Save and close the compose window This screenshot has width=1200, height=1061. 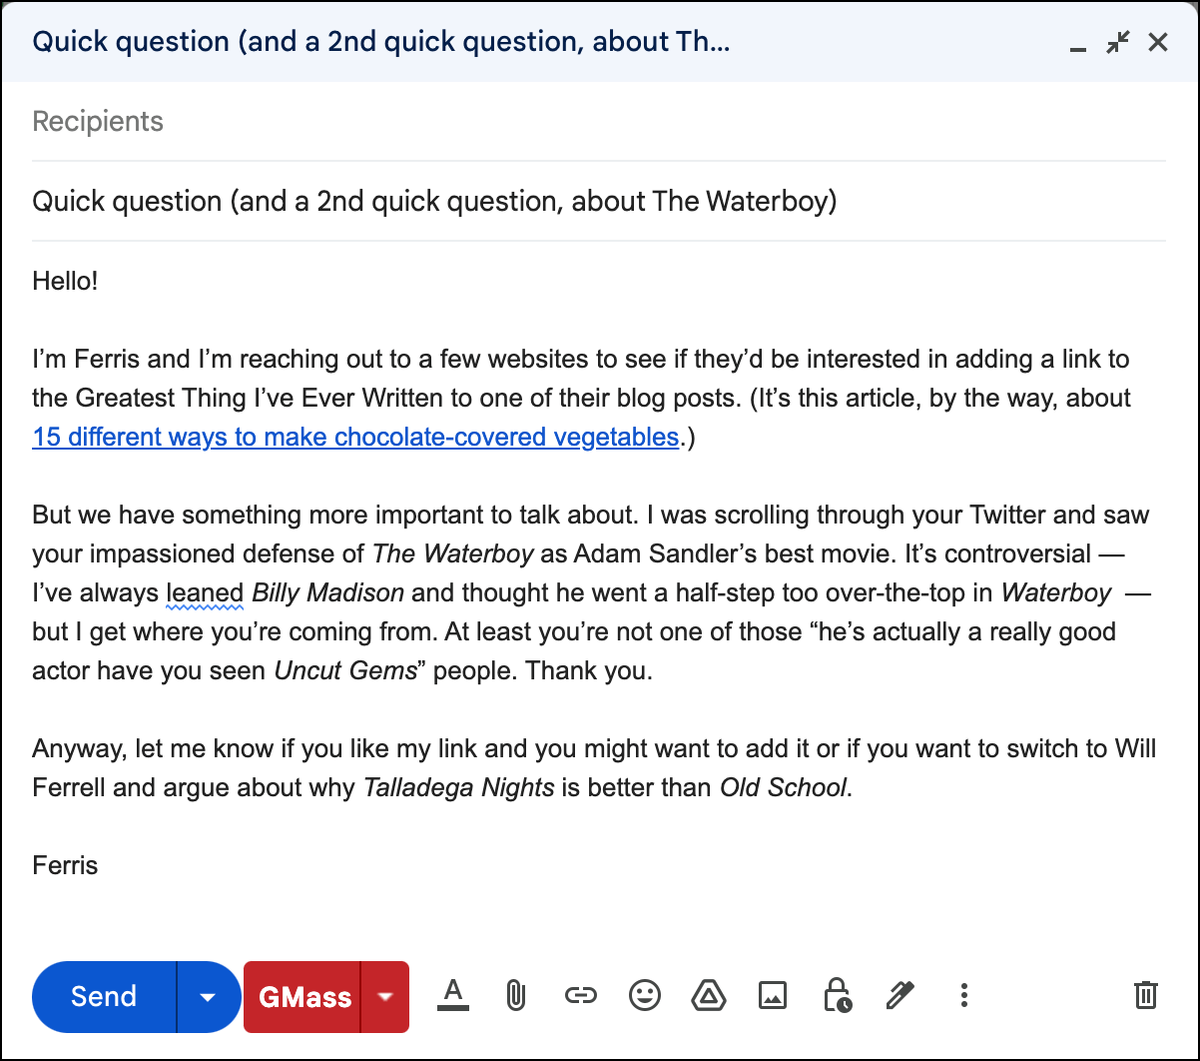(x=1158, y=42)
